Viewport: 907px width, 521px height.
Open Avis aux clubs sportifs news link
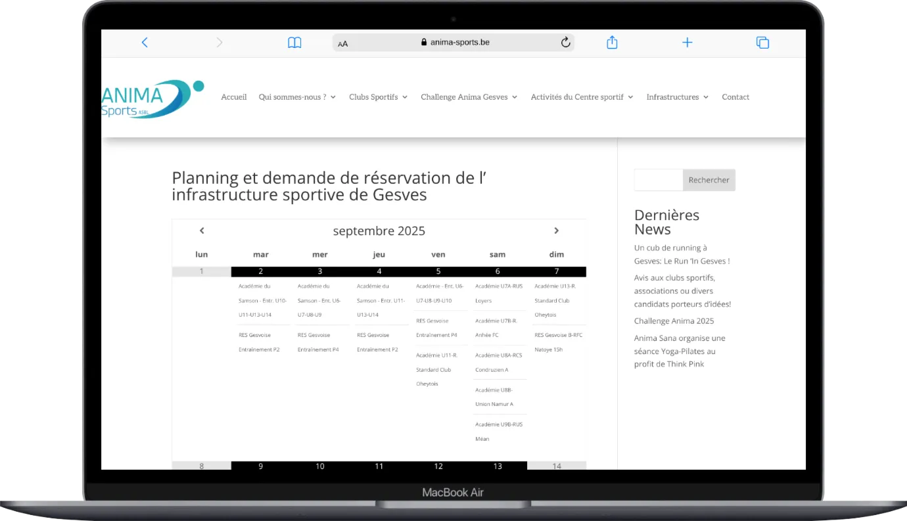(682, 290)
